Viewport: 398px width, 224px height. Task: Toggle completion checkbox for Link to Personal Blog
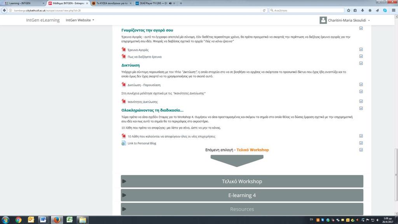click(361, 143)
